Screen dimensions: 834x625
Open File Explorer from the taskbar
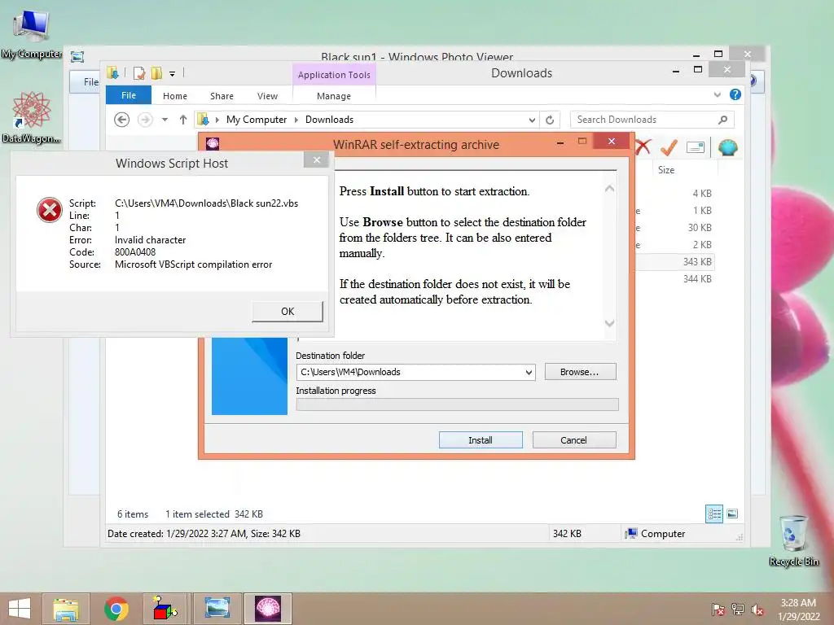[65, 609]
